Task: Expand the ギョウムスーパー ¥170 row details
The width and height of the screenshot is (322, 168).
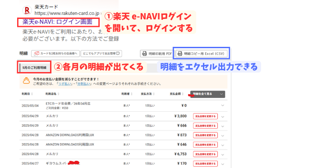Action: (223, 164)
